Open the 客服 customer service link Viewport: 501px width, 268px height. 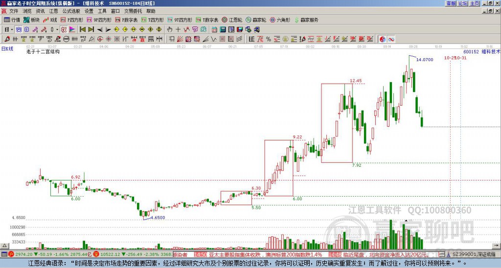[451, 3]
